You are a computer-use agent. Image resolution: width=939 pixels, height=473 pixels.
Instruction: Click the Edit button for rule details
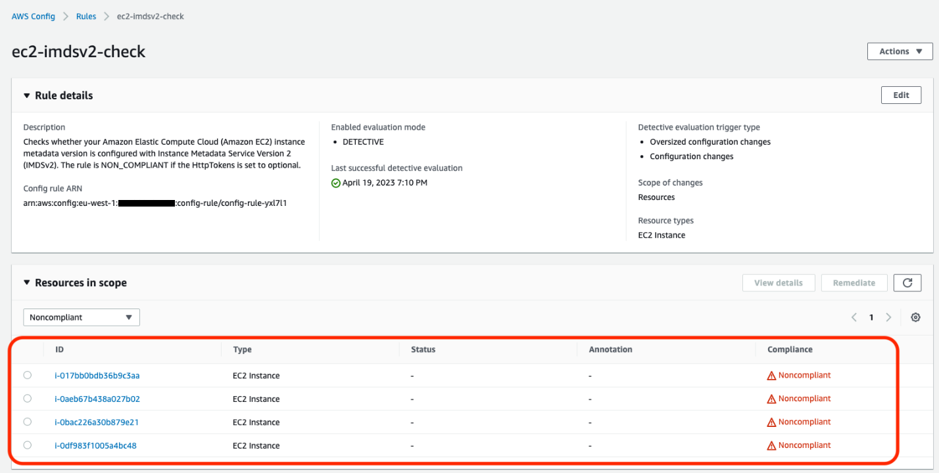coord(901,95)
